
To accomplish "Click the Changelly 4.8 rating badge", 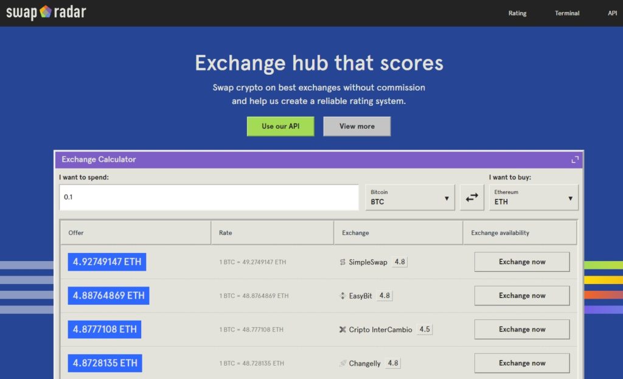I will [x=393, y=363].
